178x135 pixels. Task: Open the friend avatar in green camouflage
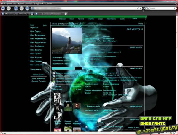[x=68, y=106]
